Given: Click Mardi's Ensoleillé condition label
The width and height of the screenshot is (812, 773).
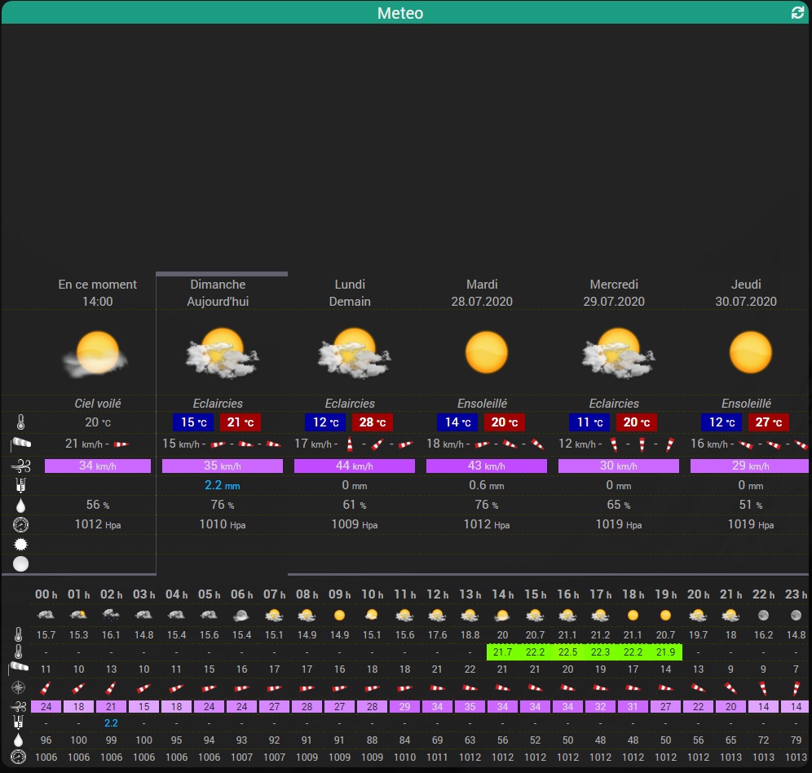Looking at the screenshot, I should point(482,403).
